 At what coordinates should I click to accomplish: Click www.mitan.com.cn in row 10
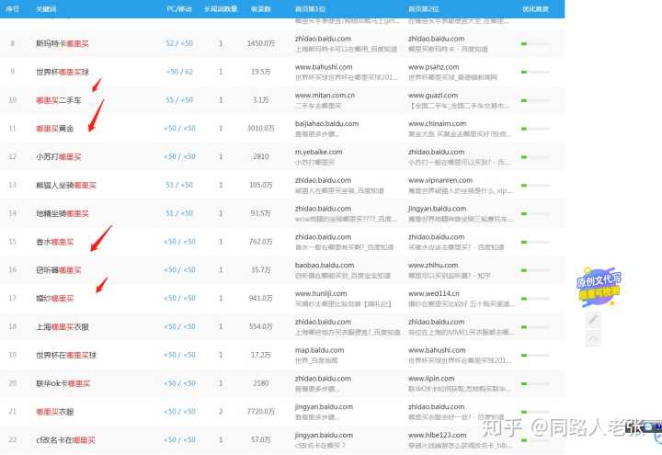tap(325, 96)
